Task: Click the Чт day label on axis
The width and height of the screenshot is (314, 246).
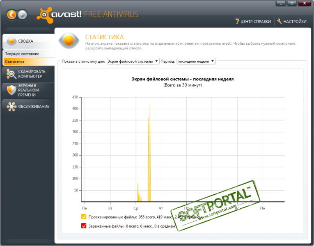Action: tap(161, 208)
